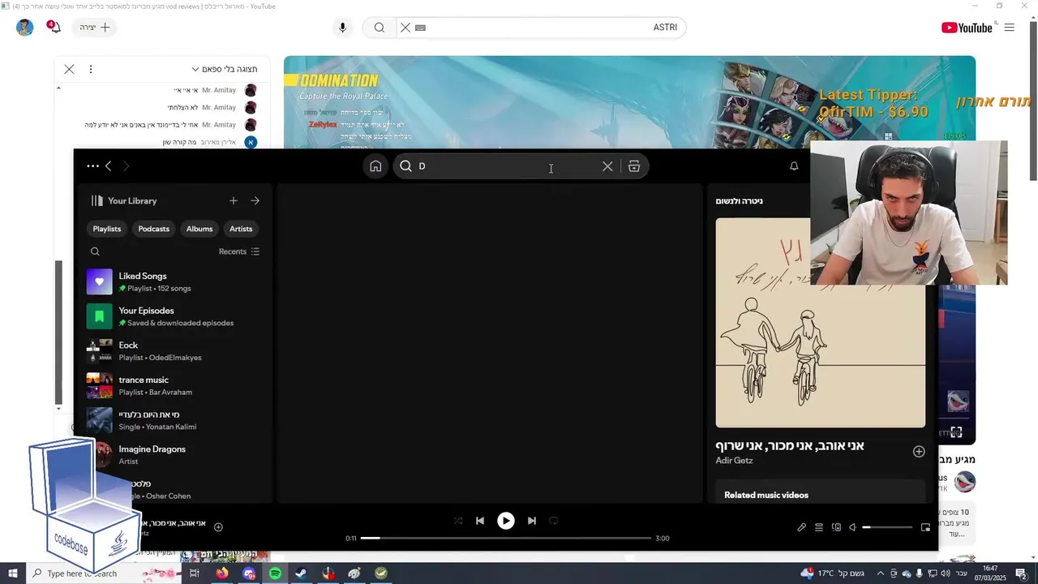Open the YouTube account avatar
The image size is (1038, 584).
pos(25,28)
